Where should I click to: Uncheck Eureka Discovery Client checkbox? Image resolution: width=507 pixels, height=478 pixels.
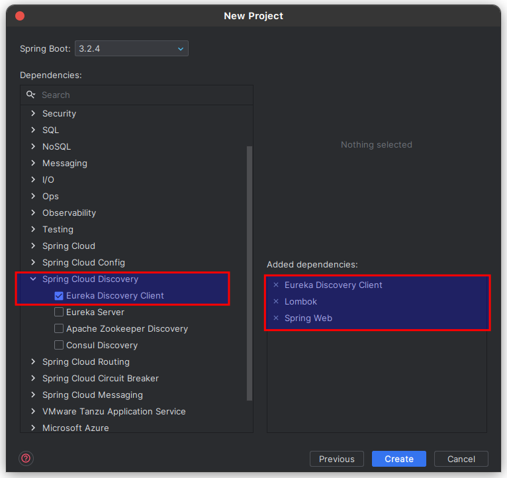(59, 295)
